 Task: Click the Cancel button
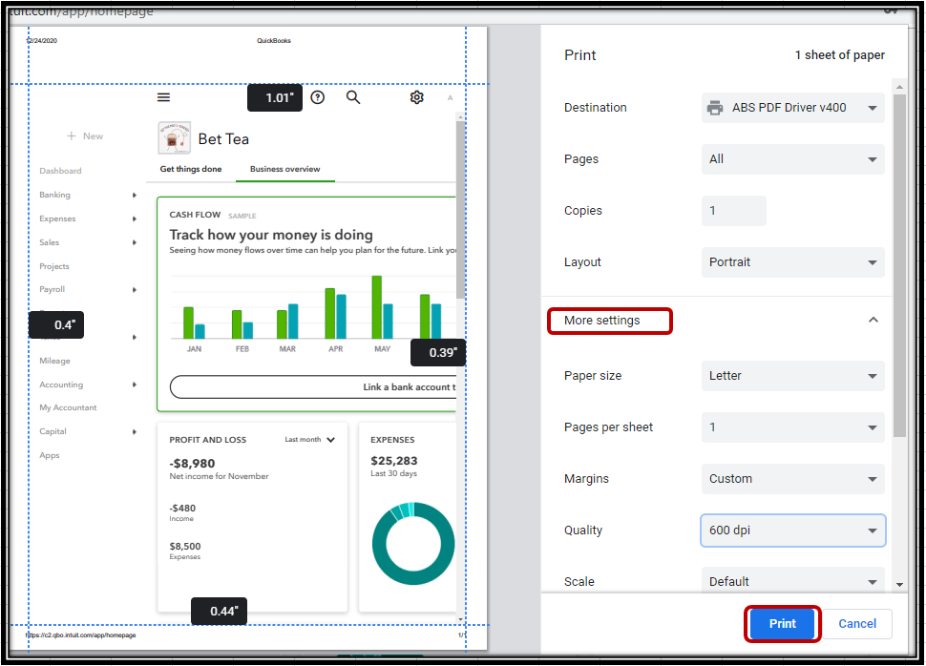(857, 623)
